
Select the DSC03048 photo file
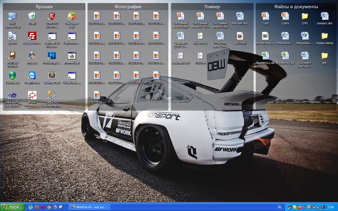(x=97, y=36)
